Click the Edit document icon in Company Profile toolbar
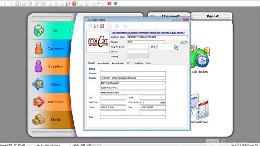Viewport: 260px width, 146px height. click(x=90, y=26)
